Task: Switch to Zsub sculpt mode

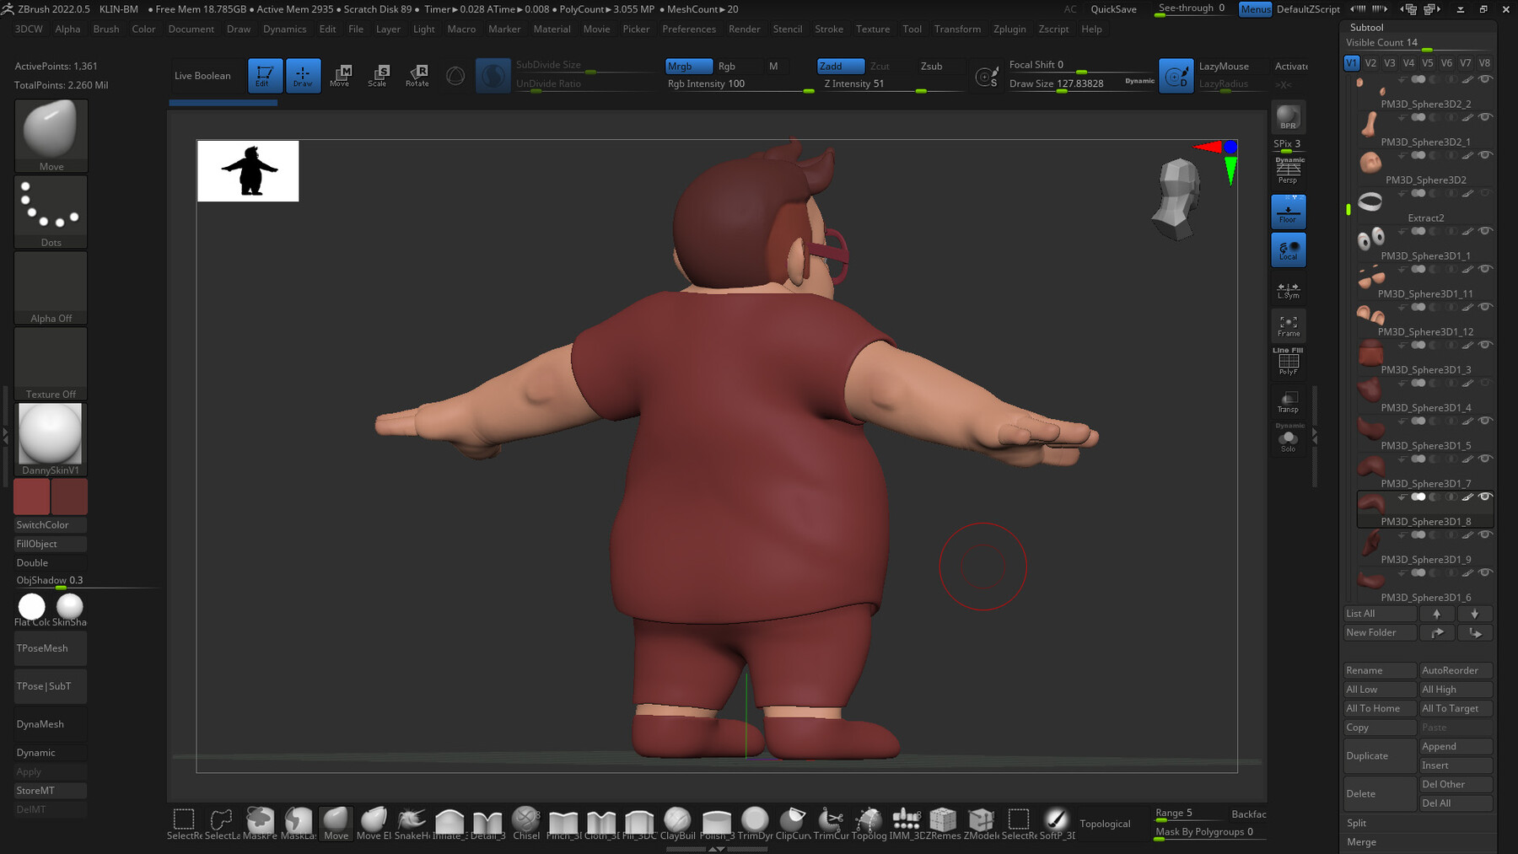Action: coord(932,66)
